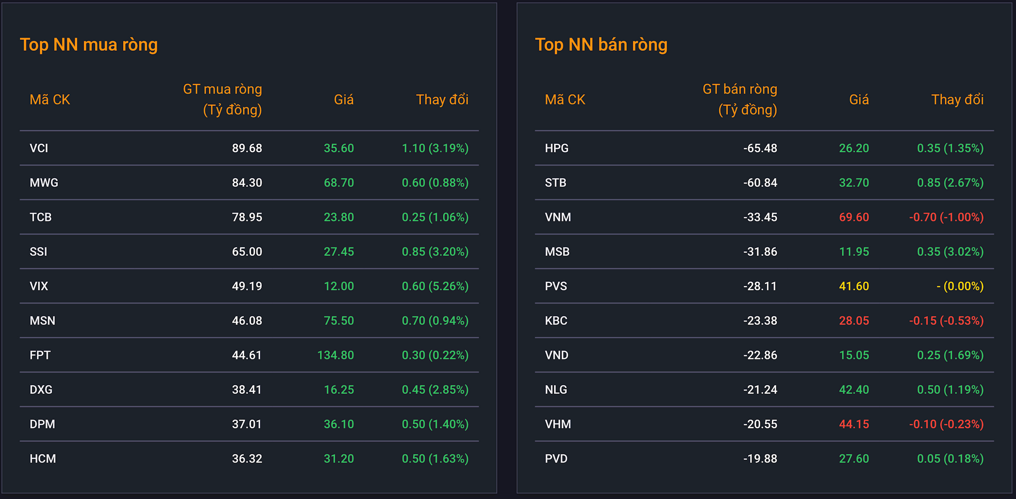The height and width of the screenshot is (499, 1016).
Task: Click the HPG ticker in net sell table
Action: tap(557, 148)
